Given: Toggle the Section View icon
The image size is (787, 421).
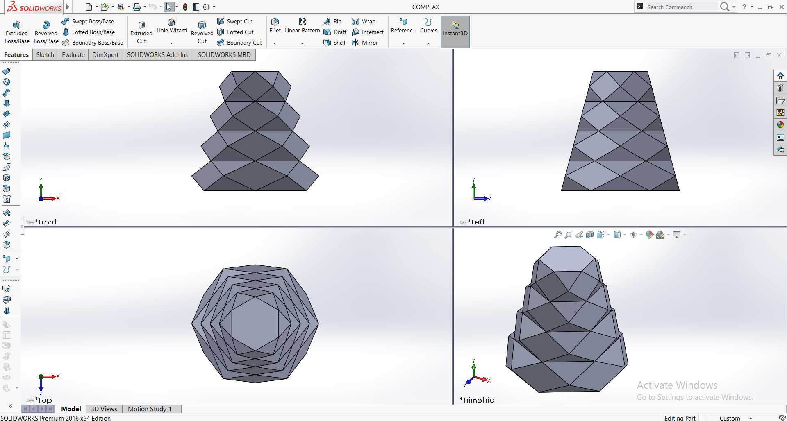Looking at the screenshot, I should coord(590,235).
